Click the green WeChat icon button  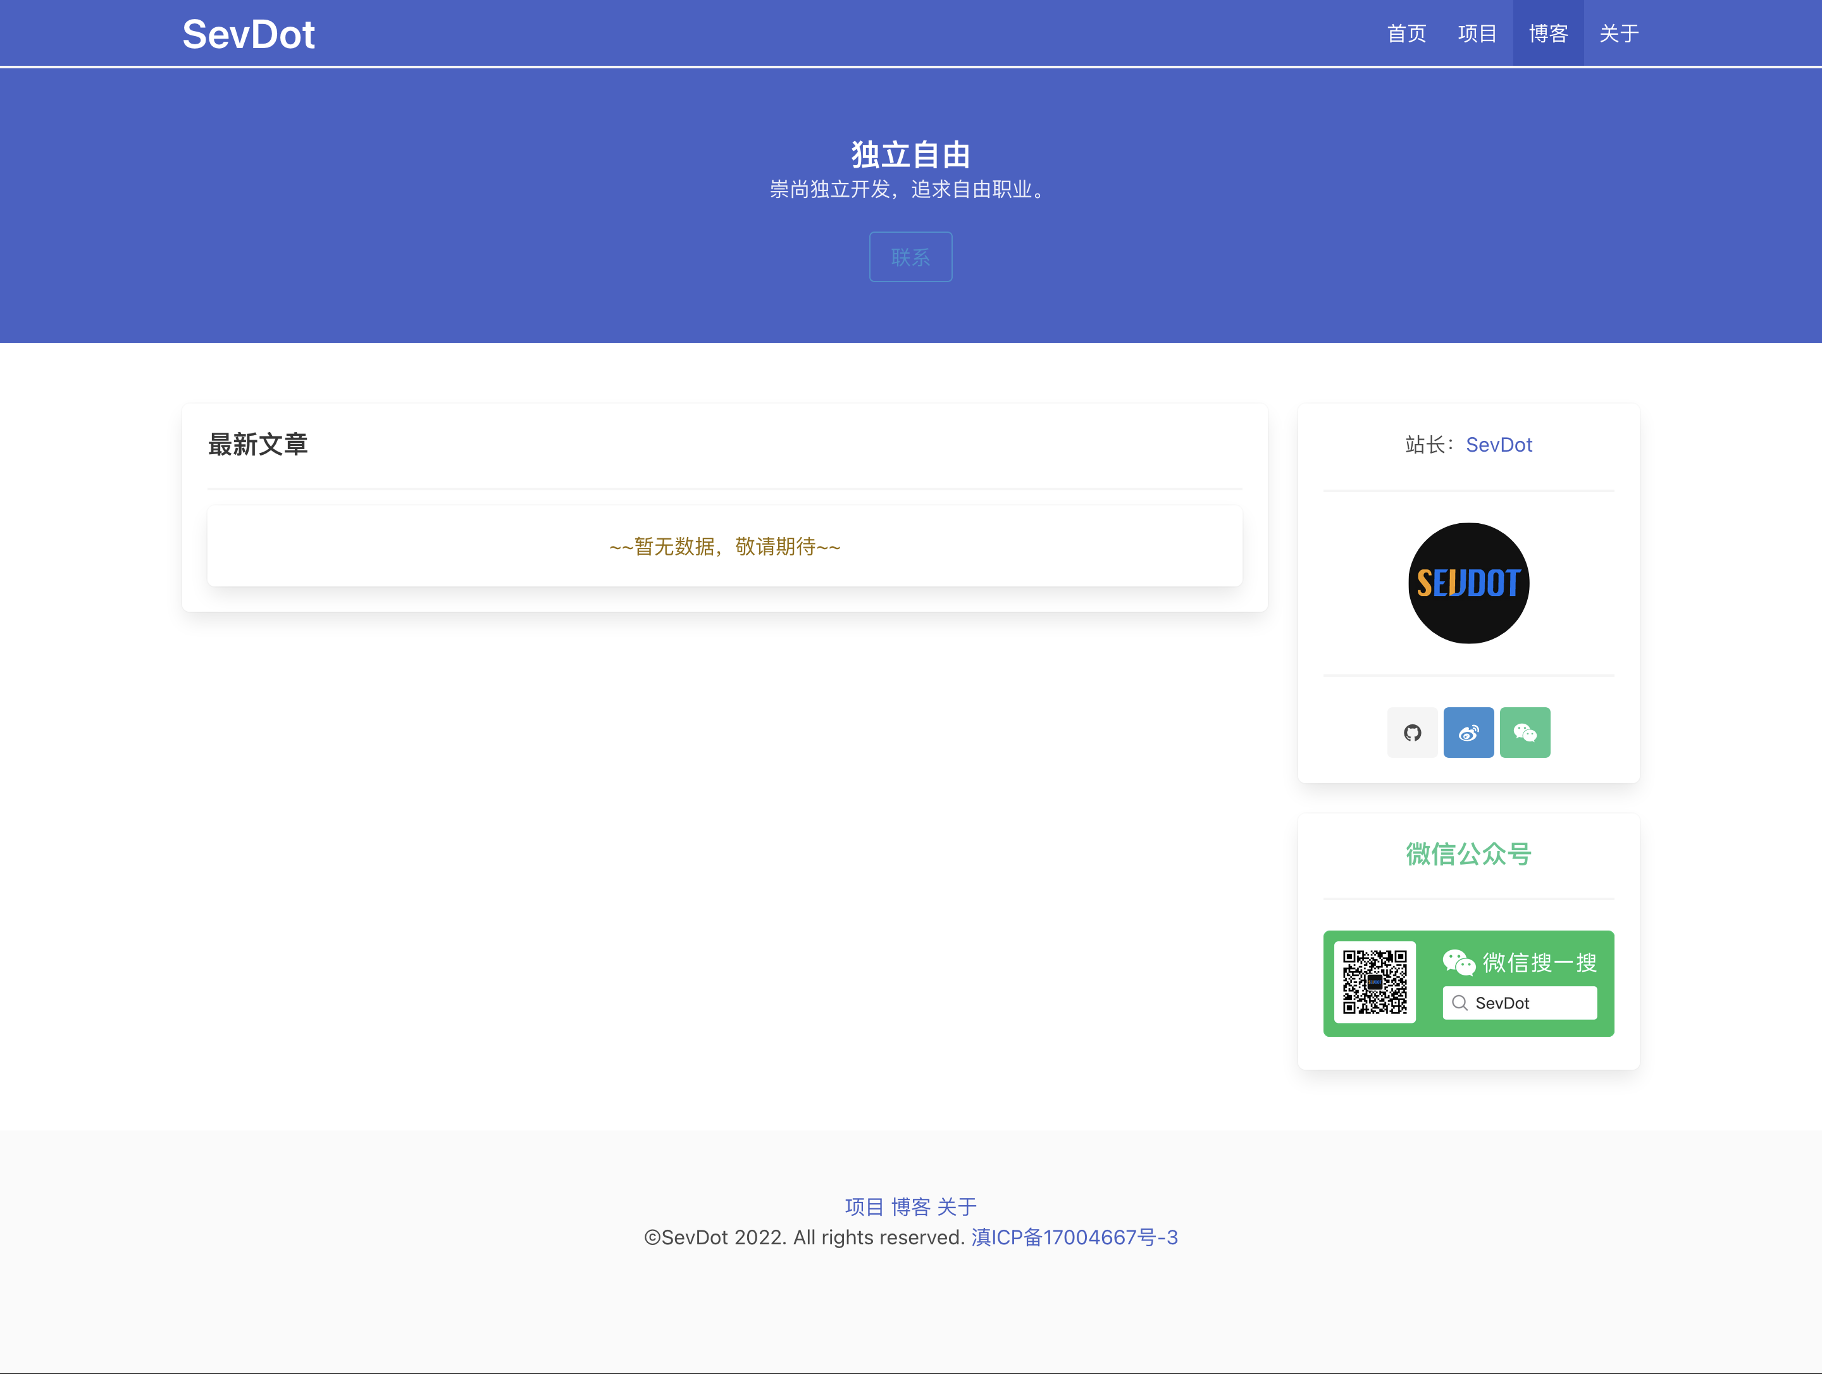point(1525,733)
